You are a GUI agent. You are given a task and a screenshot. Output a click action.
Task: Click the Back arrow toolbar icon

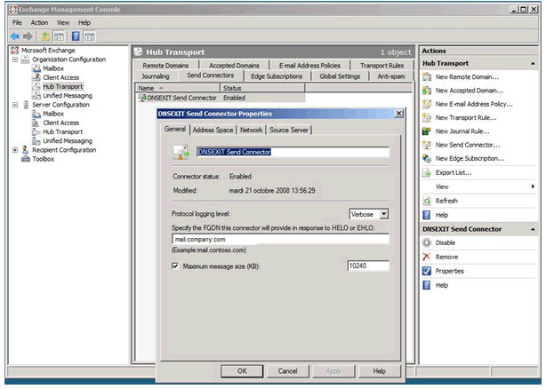click(x=15, y=36)
